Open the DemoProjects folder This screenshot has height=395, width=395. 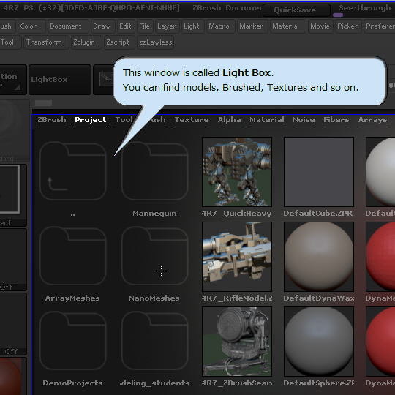pos(73,341)
